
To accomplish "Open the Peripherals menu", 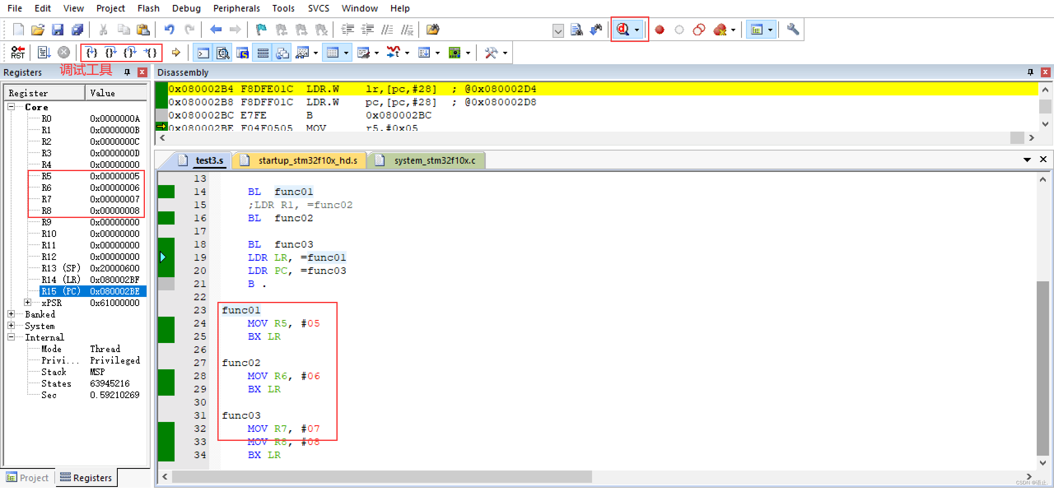I will click(x=236, y=8).
